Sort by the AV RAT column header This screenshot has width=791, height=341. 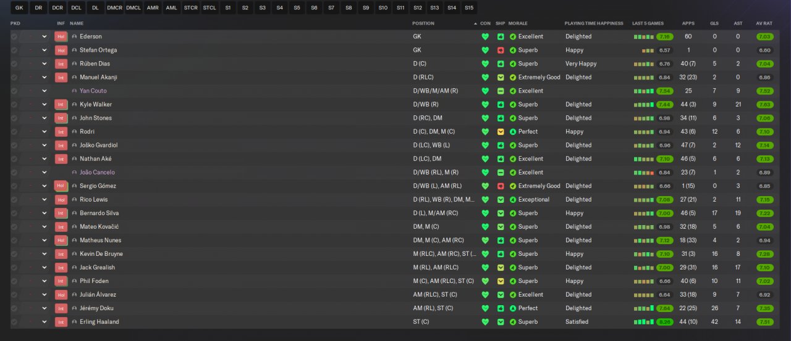764,23
